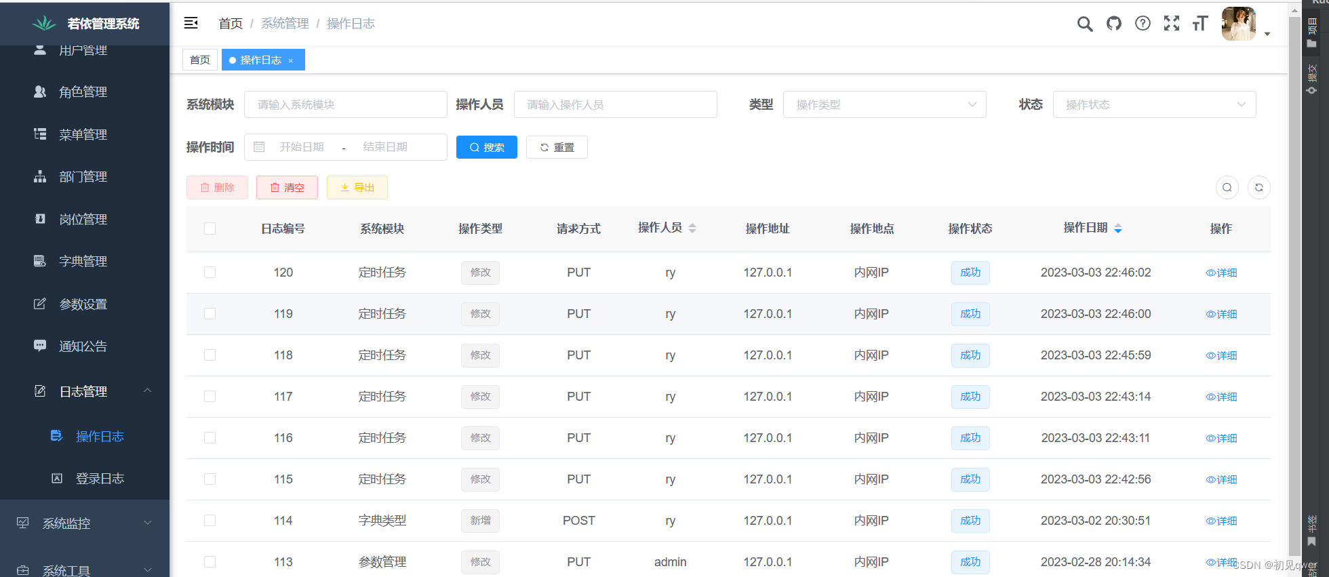Tick the select-all header checkbox
The image size is (1329, 577).
coord(210,228)
